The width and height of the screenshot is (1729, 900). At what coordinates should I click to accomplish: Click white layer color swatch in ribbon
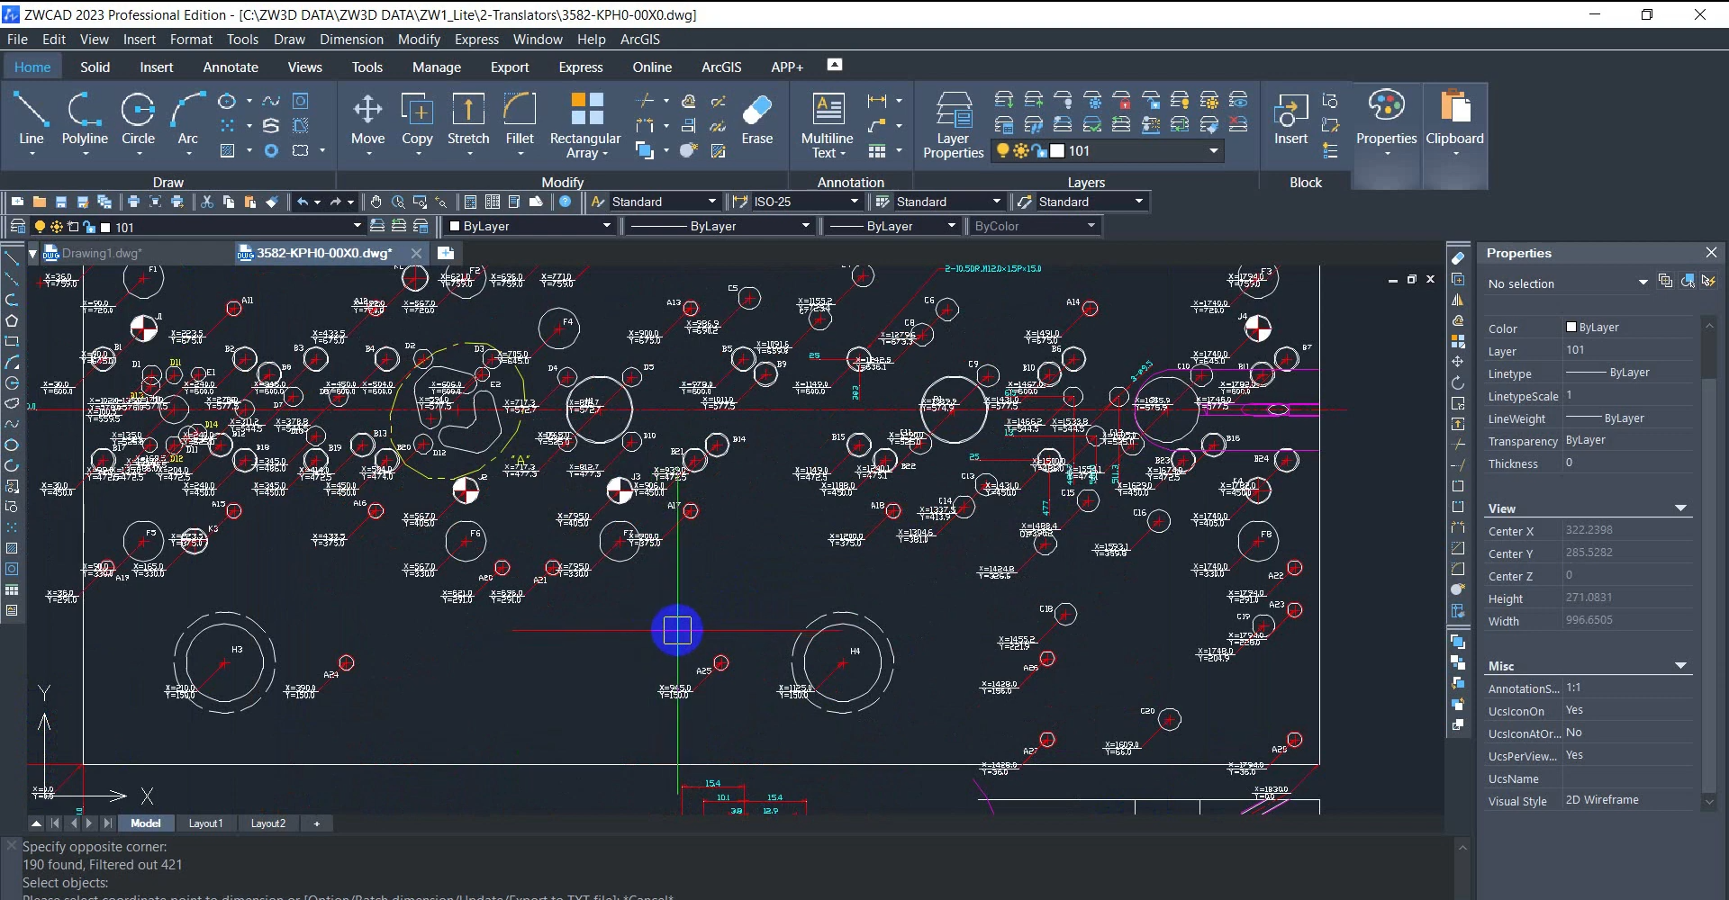coord(1057,150)
